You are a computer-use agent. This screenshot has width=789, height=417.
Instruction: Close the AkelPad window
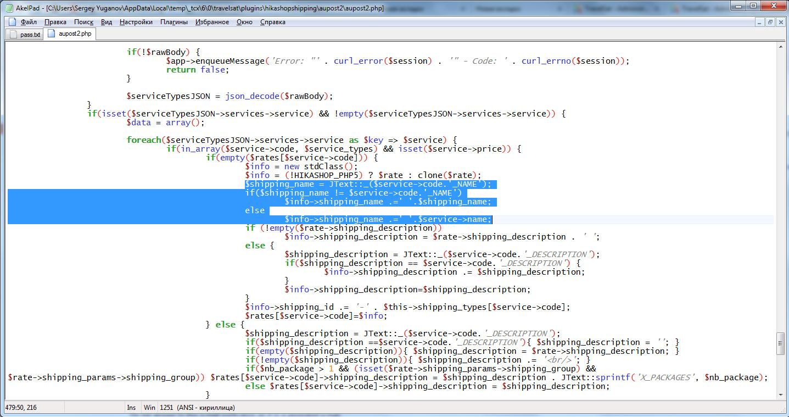[773, 6]
